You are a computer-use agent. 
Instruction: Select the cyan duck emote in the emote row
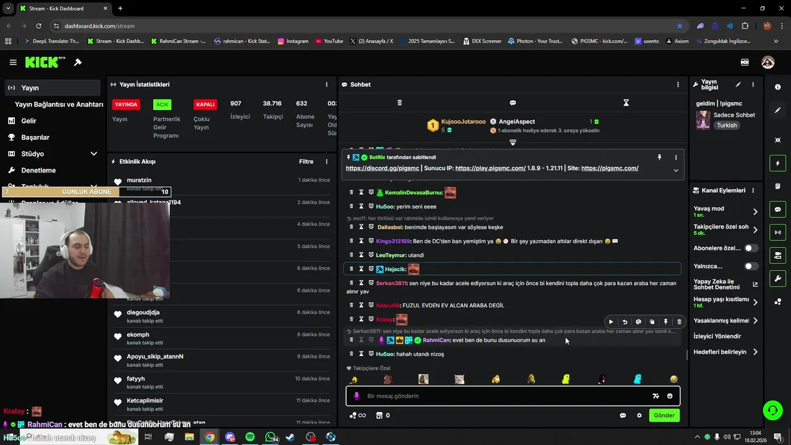click(638, 379)
